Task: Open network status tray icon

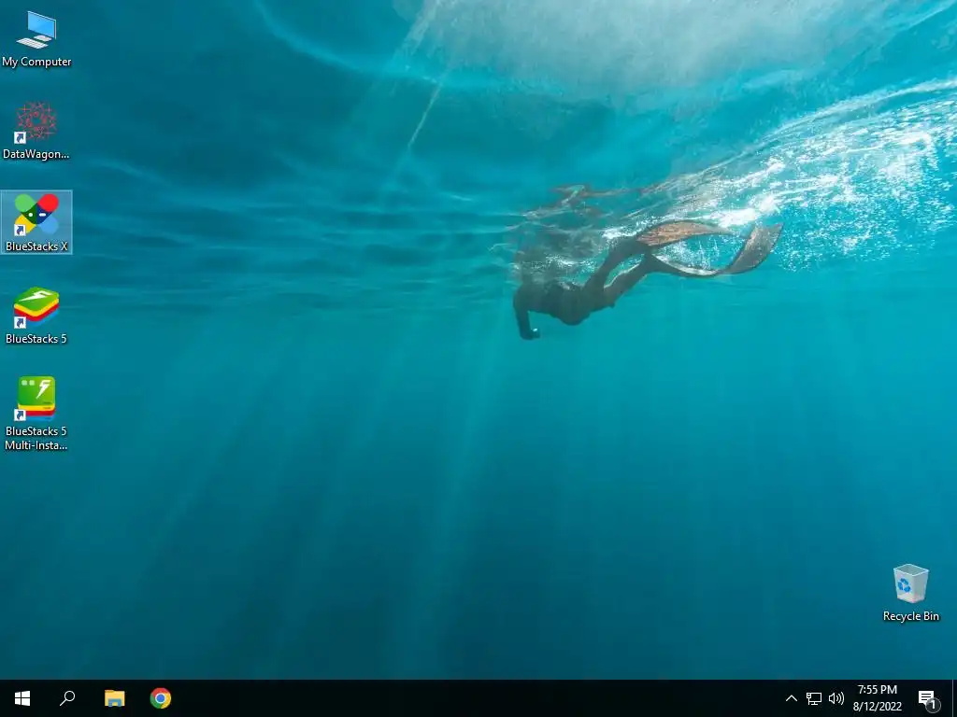Action: (x=814, y=698)
